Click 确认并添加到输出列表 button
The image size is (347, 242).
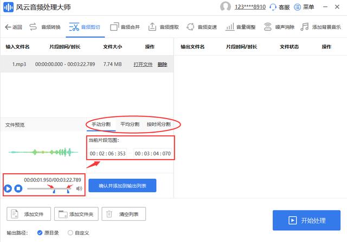tap(123, 185)
